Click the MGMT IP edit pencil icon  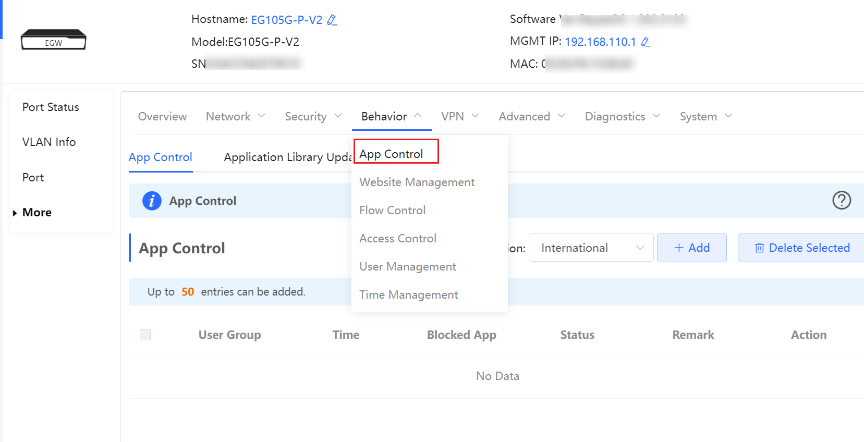tap(646, 42)
